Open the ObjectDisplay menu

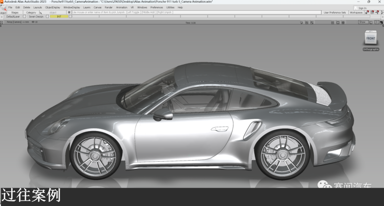click(53, 7)
